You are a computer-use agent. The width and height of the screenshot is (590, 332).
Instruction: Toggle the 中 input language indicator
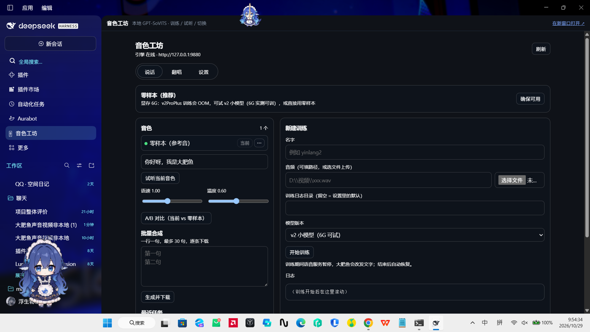pos(485,323)
